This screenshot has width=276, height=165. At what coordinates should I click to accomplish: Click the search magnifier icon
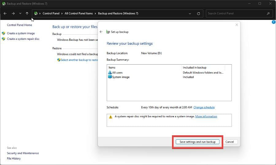[268, 13]
